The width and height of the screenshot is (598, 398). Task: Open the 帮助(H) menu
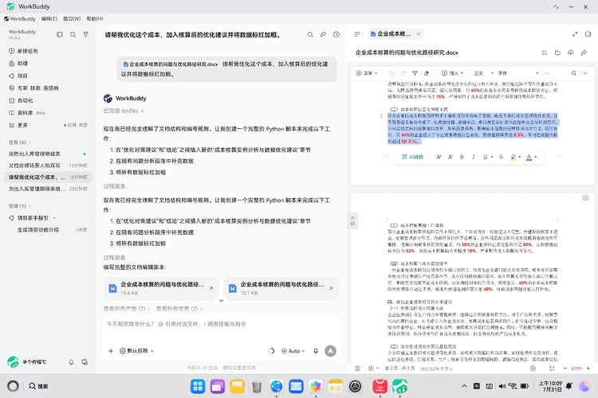[95, 18]
